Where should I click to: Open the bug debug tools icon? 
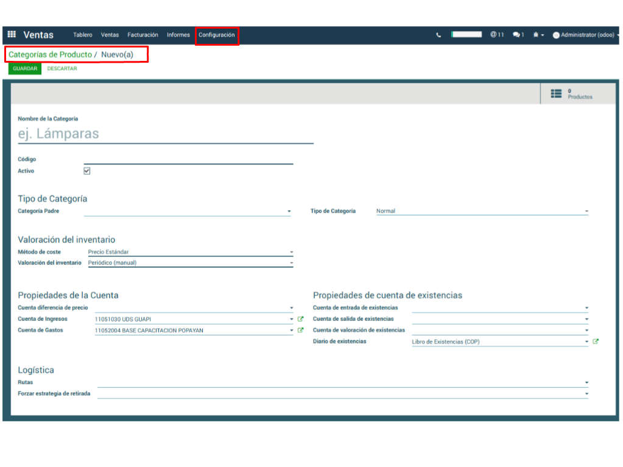[x=538, y=35]
